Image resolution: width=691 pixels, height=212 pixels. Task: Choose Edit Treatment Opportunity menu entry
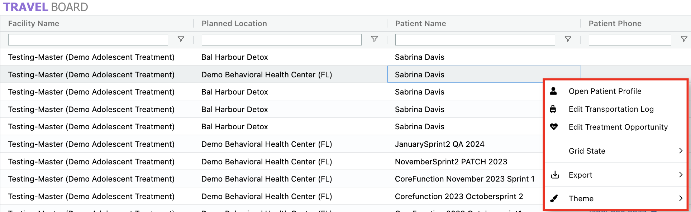(618, 127)
